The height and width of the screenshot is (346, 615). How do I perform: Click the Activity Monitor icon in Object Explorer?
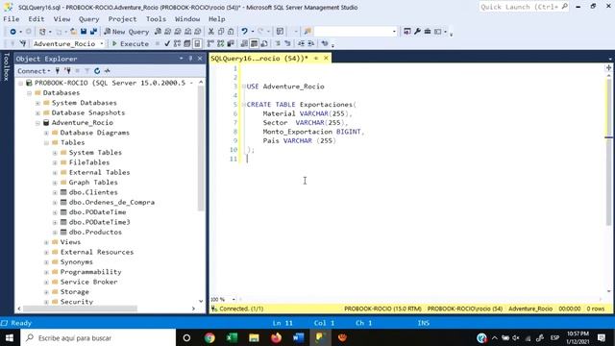tap(107, 71)
